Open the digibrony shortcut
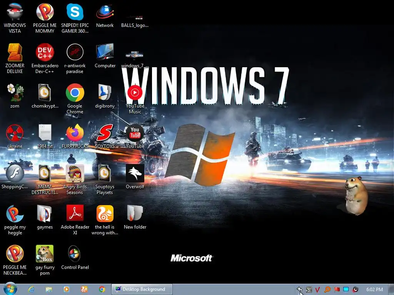This screenshot has height=295, width=394. click(105, 96)
